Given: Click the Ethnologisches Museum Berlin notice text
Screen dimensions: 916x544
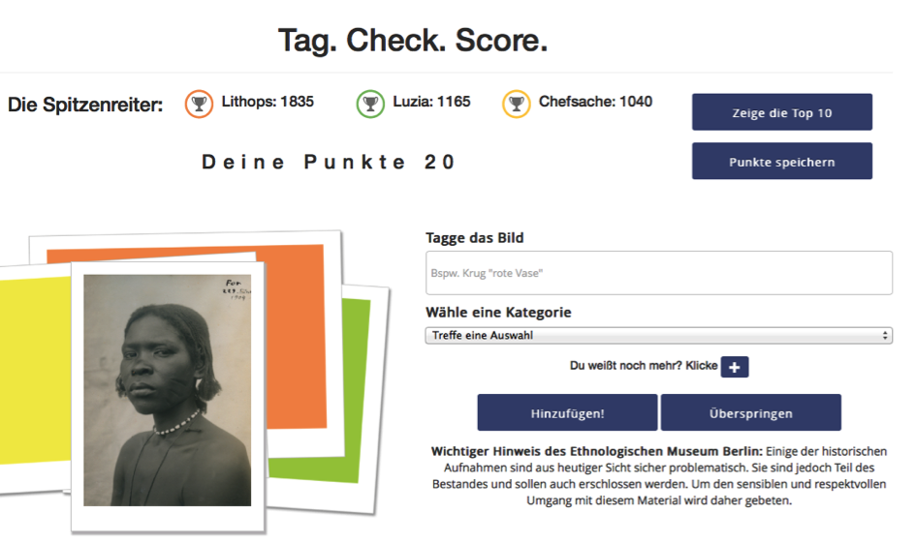Looking at the screenshot, I should 658,475.
